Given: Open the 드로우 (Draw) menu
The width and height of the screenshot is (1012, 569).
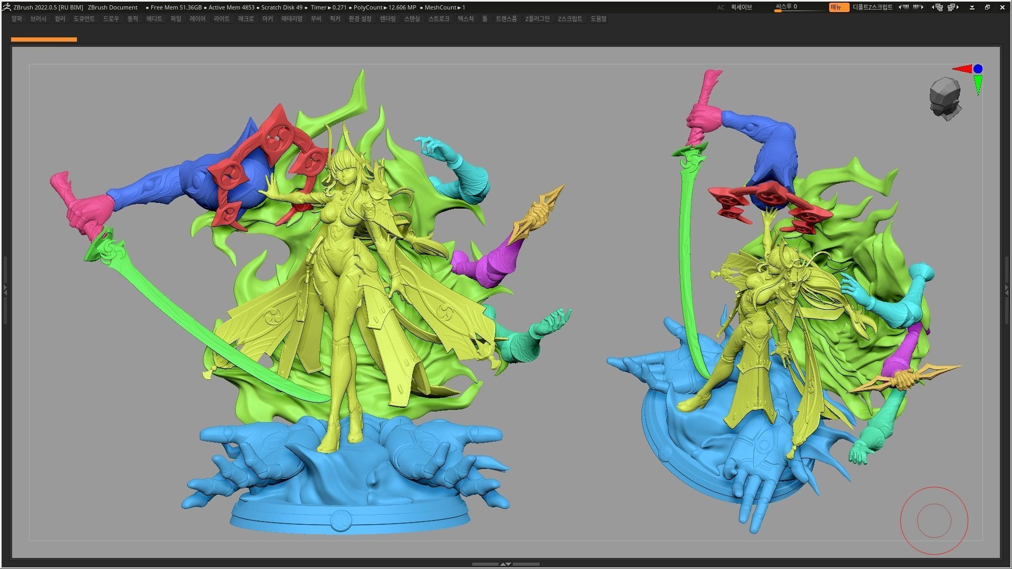Looking at the screenshot, I should click(111, 18).
